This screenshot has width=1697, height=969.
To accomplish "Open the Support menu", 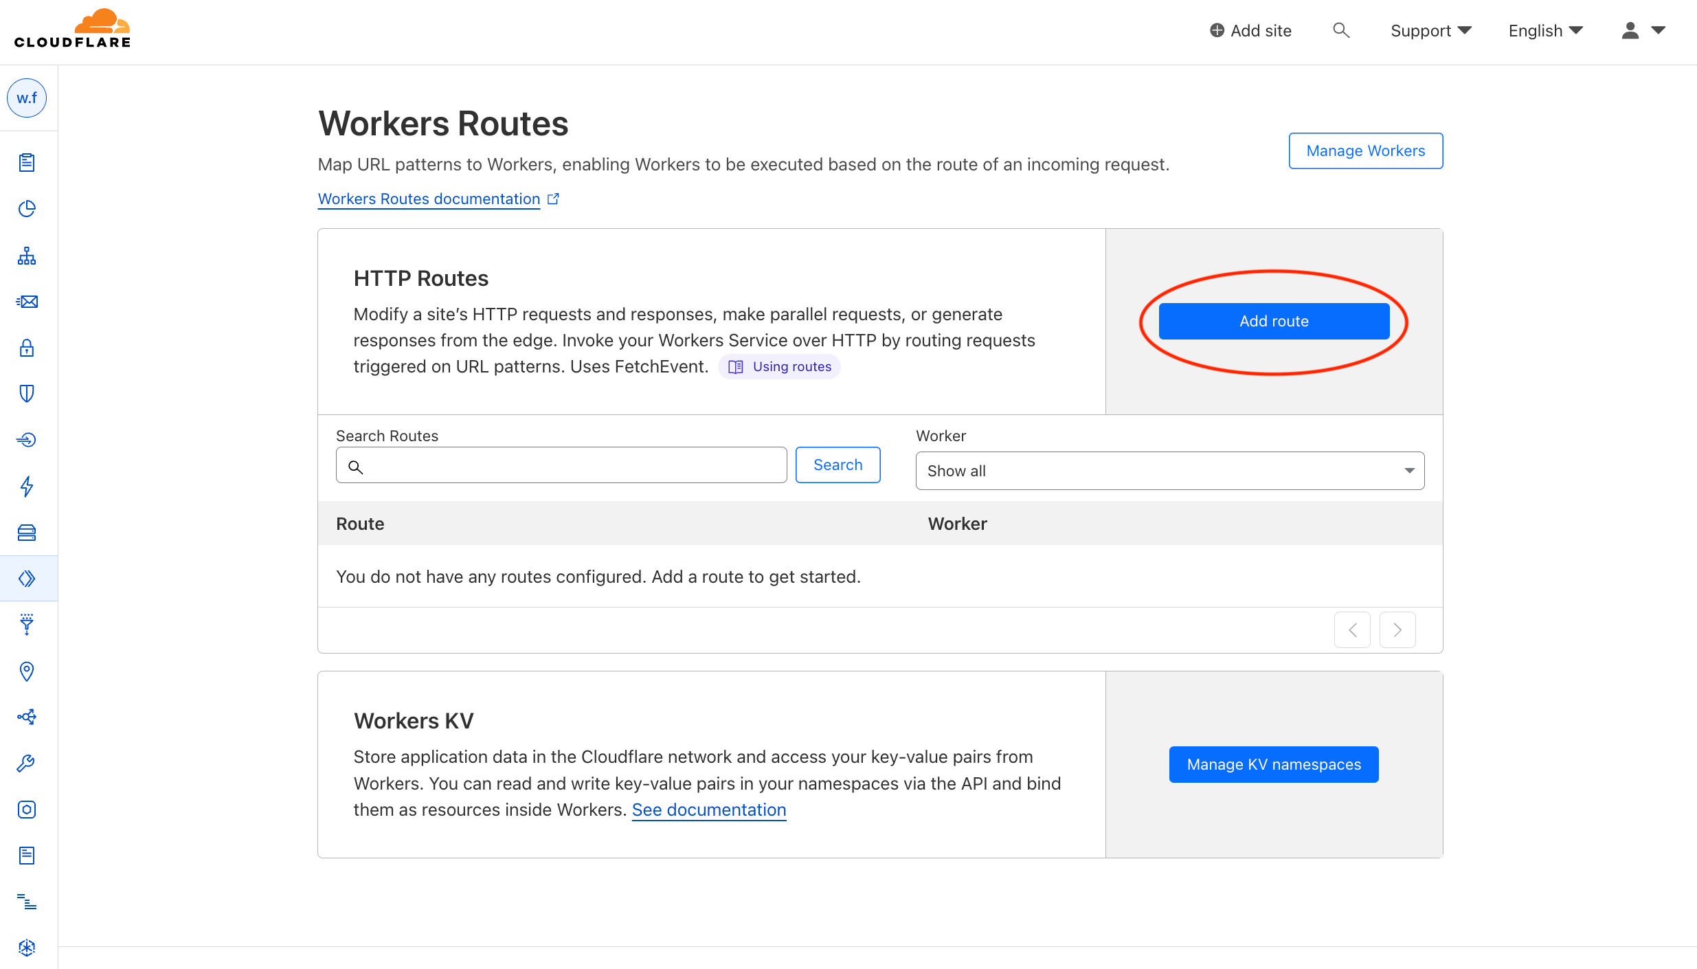I will point(1430,30).
